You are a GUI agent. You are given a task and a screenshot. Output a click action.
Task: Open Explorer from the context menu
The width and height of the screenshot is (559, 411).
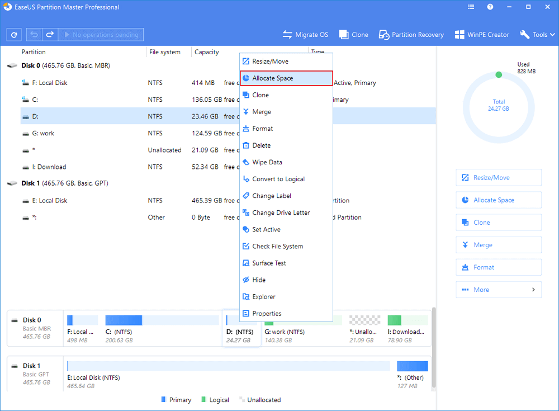[286, 296]
